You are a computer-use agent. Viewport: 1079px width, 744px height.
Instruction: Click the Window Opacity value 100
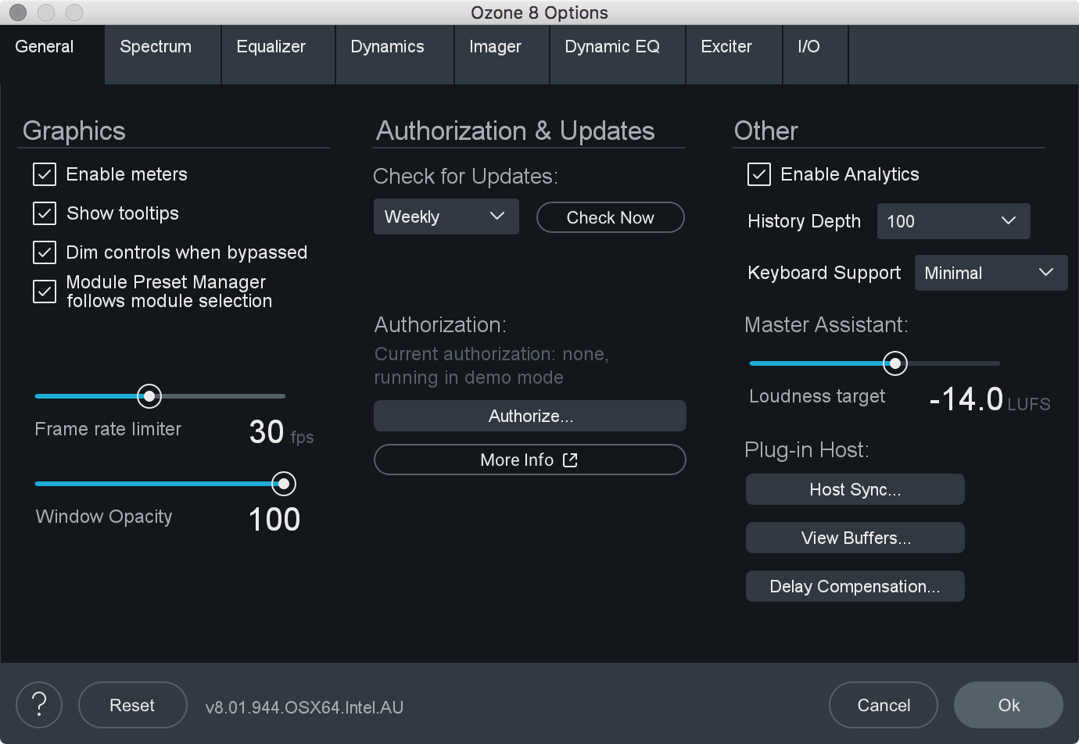[274, 520]
